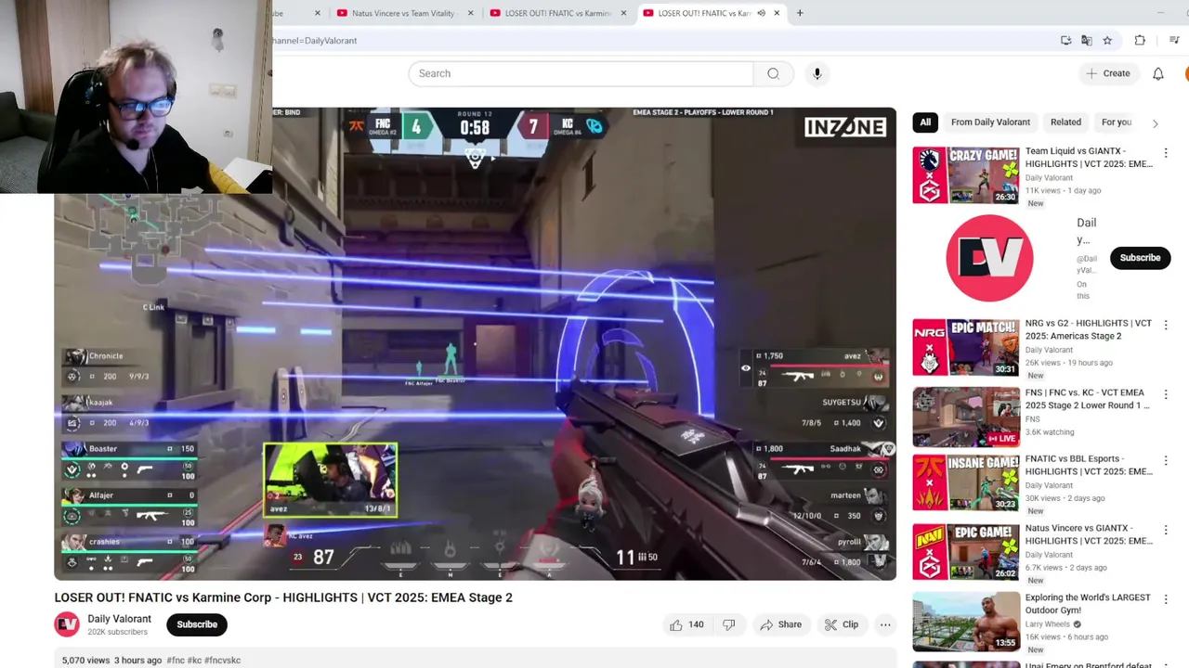Open Exploring the World's LARGEST Outdoor Gym video
This screenshot has width=1189, height=668.
click(x=965, y=622)
